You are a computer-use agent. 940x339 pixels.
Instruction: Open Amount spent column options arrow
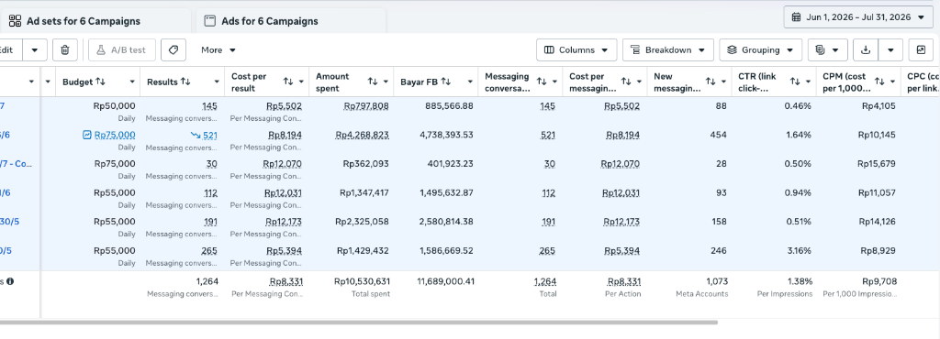386,82
